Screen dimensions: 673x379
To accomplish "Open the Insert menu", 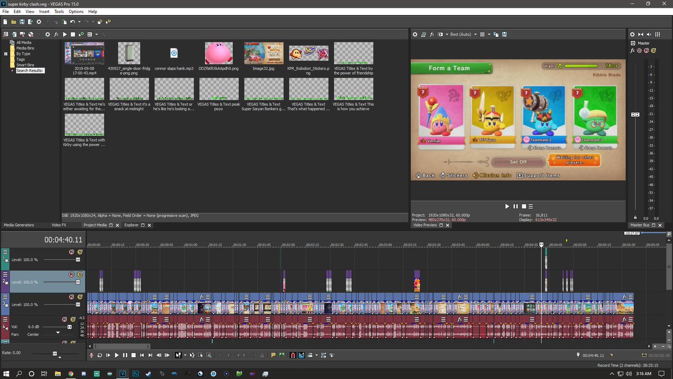I will (44, 11).
